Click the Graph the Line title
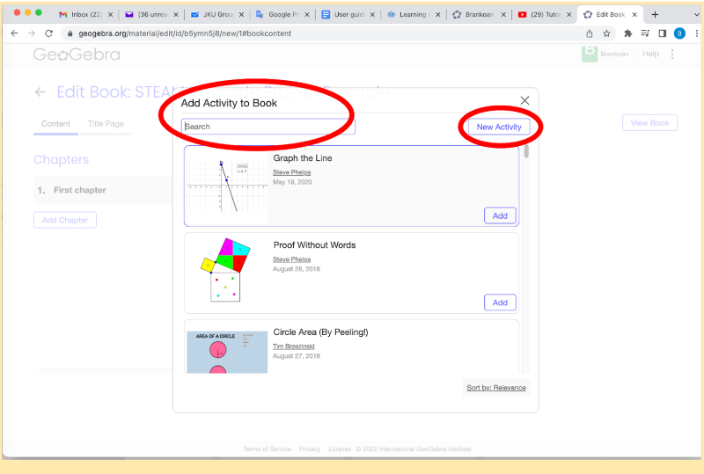 click(x=303, y=158)
